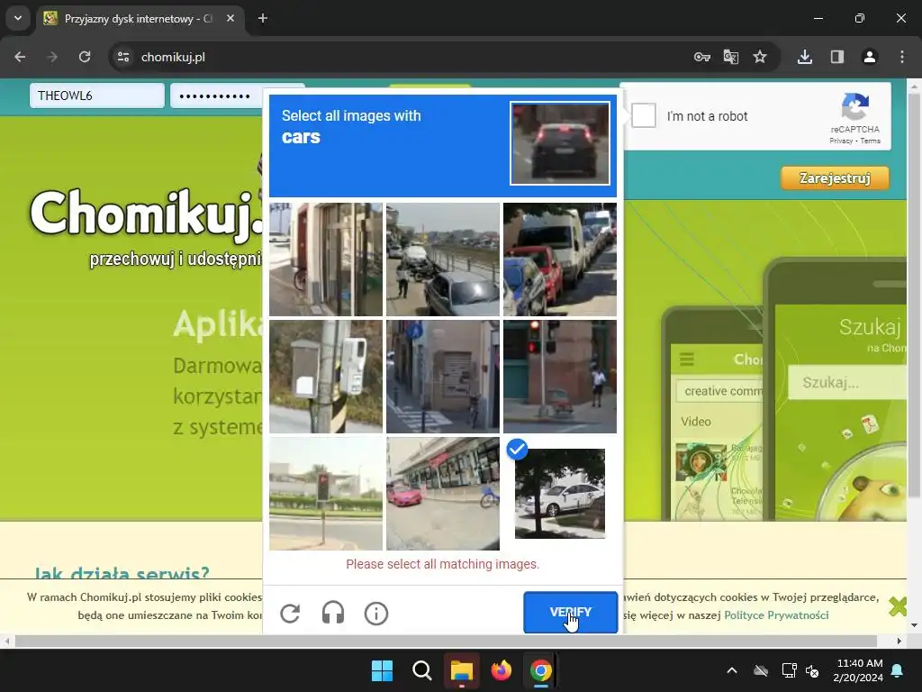Select the tile with traffic light and green hedge
Screen dimensions: 922x692
coord(326,494)
